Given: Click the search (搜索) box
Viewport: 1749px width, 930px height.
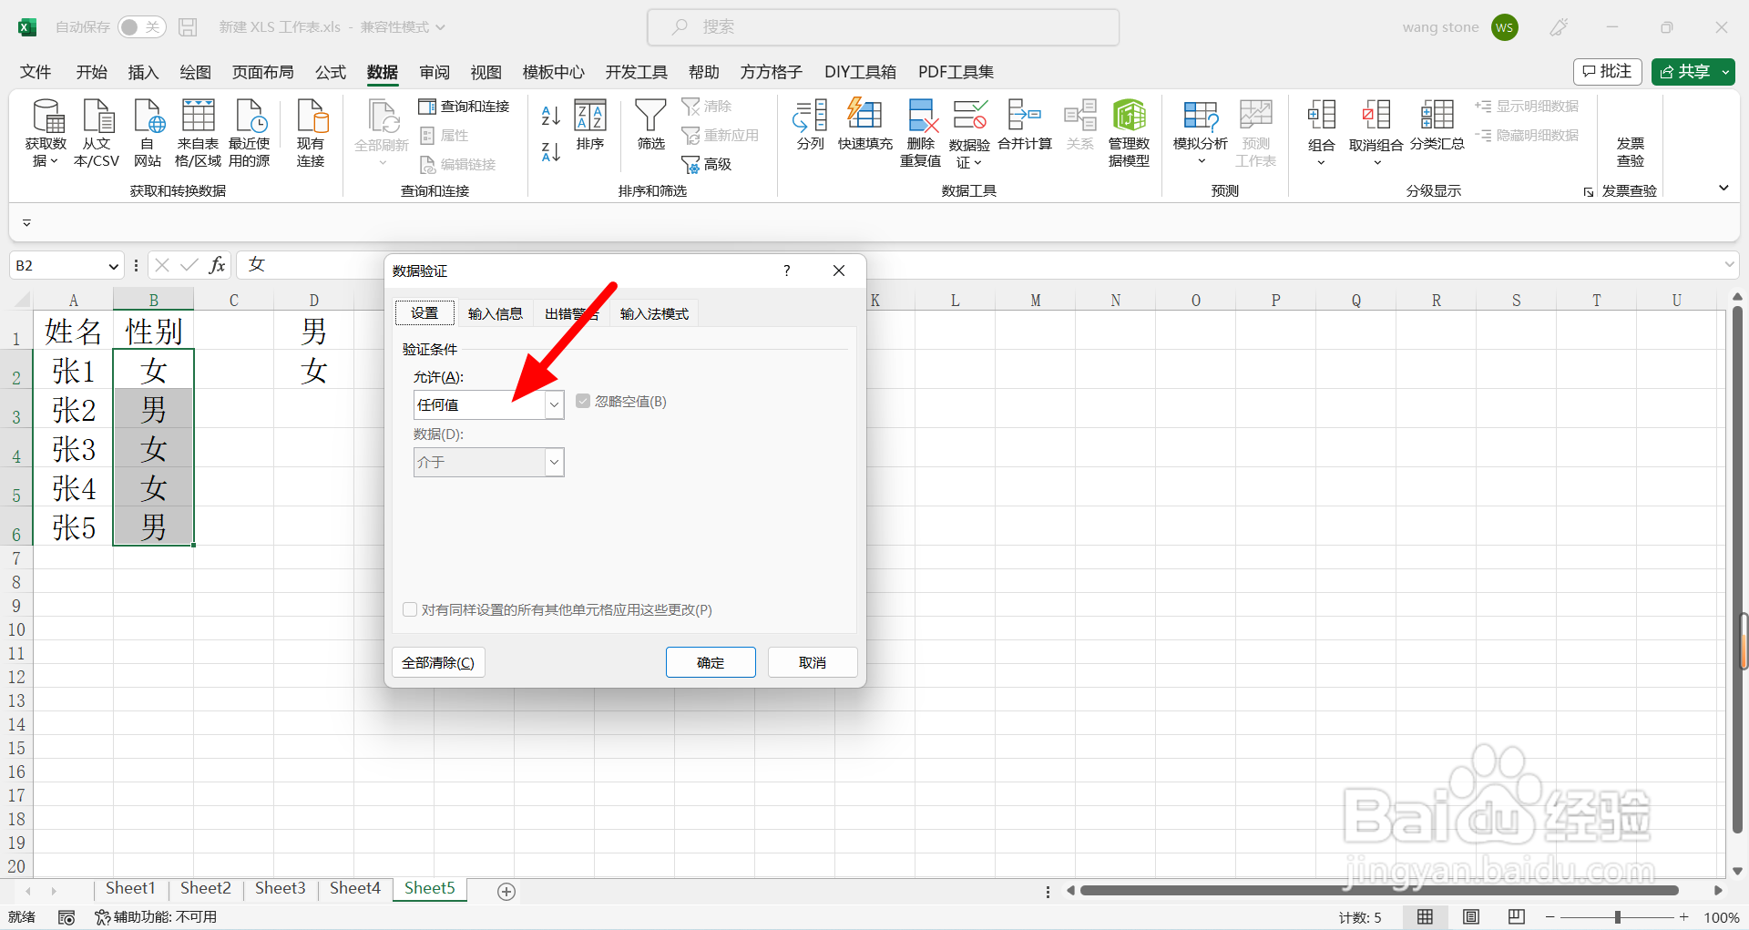Looking at the screenshot, I should (883, 27).
